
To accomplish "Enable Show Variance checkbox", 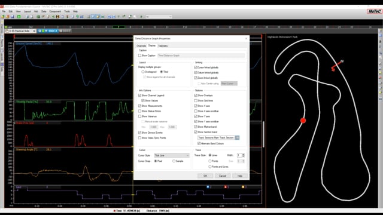I will click(x=139, y=116).
